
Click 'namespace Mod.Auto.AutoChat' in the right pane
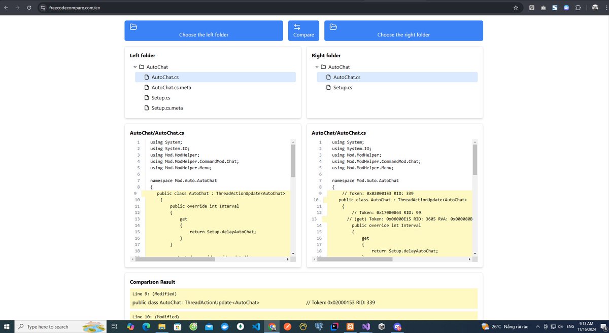tap(365, 180)
